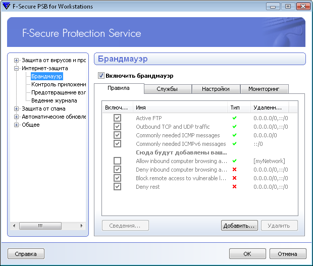Click the Добавить... button

(x=239, y=226)
